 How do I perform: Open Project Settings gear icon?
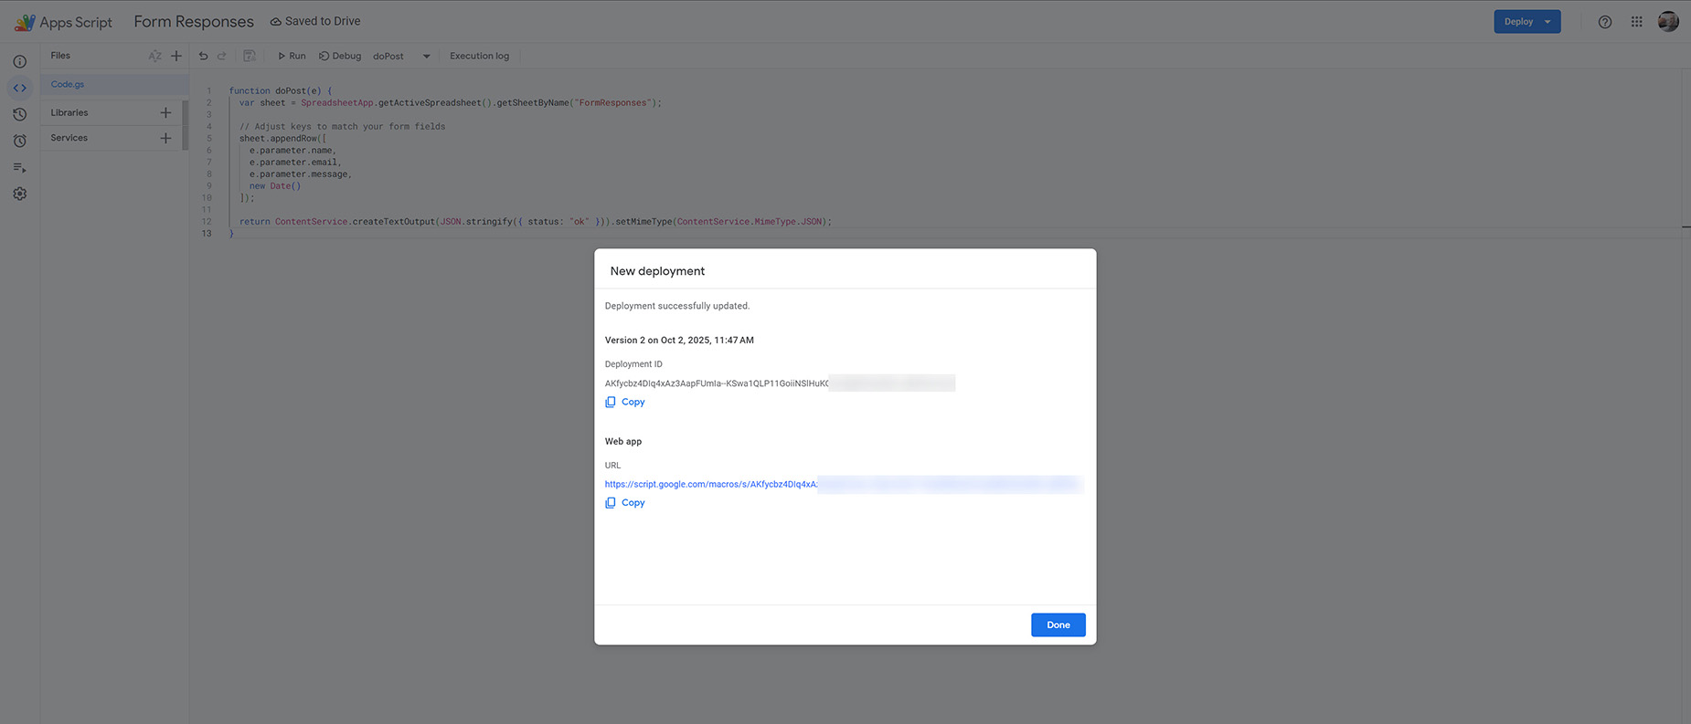[19, 194]
